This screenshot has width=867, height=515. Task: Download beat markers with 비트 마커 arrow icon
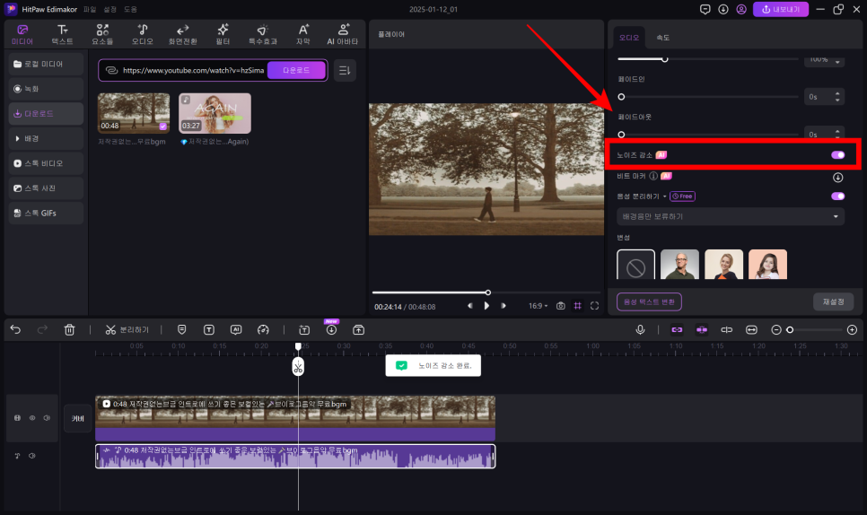coord(837,178)
